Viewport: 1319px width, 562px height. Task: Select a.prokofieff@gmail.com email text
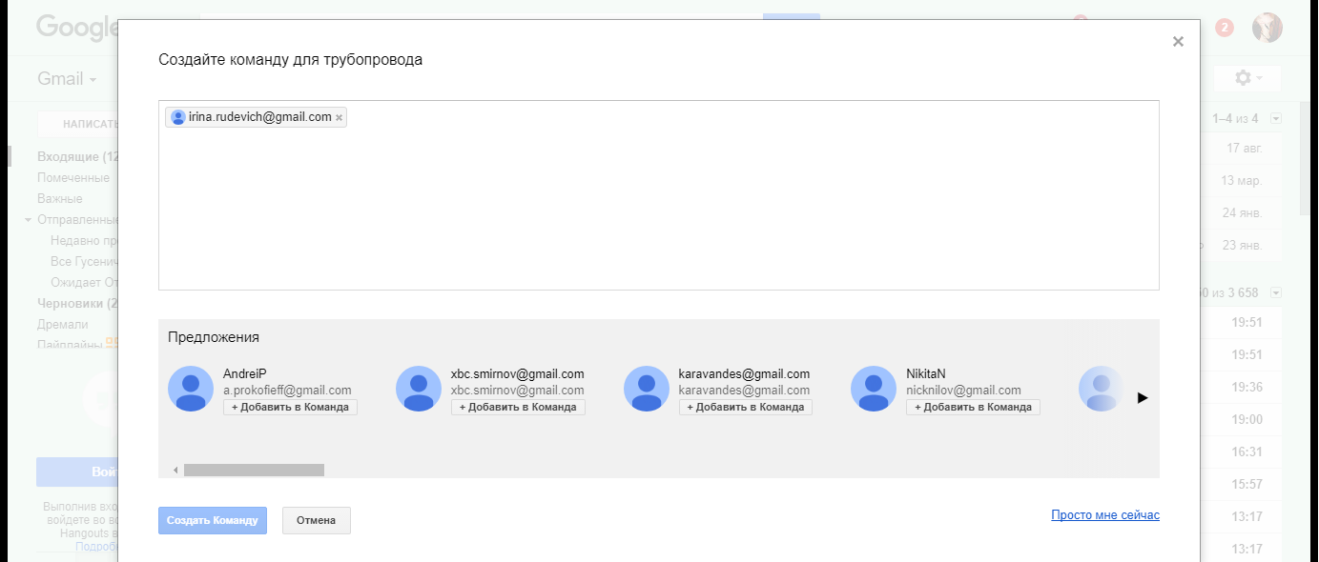click(x=287, y=391)
